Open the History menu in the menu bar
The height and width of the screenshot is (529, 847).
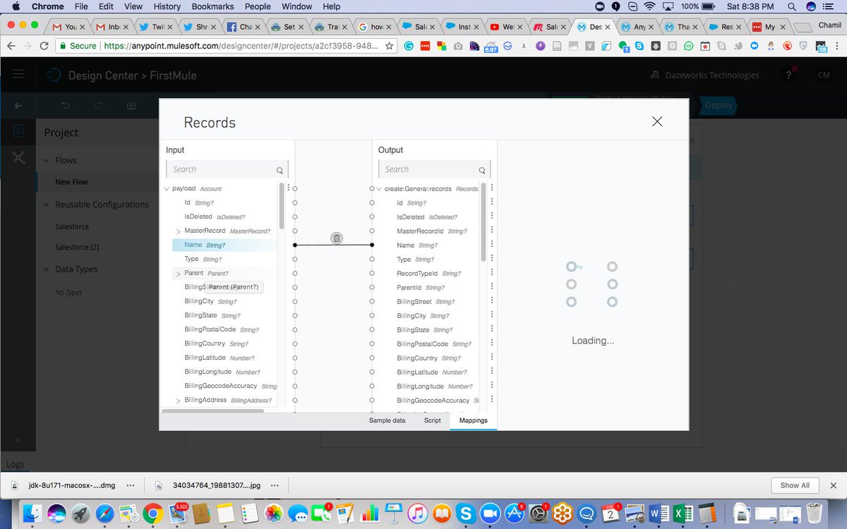point(167,6)
